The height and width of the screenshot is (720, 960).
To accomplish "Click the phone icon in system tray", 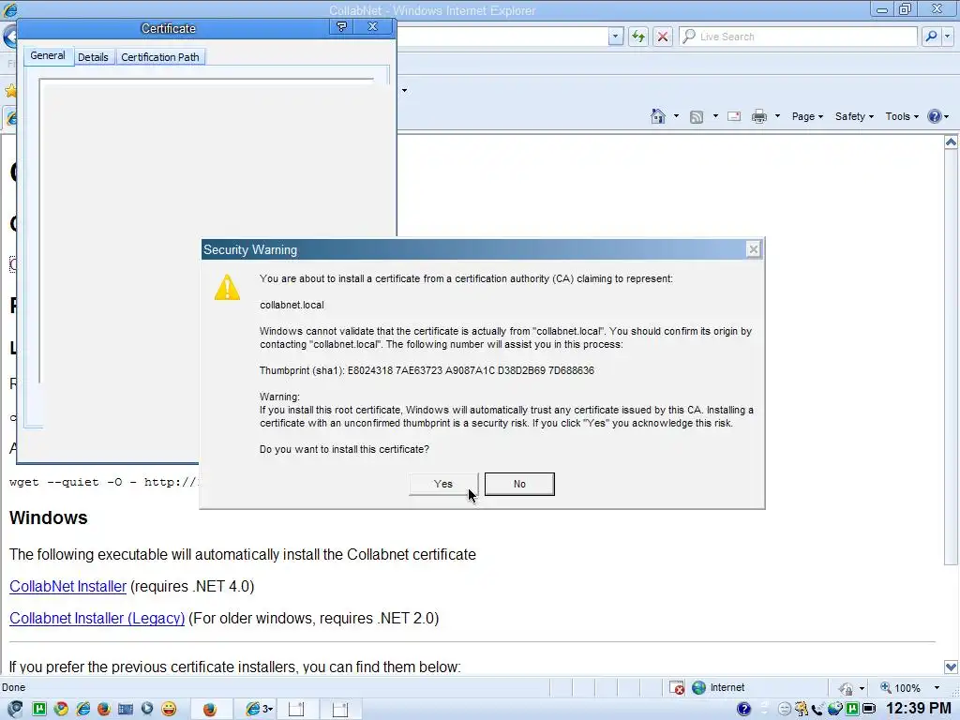I will click(817, 710).
